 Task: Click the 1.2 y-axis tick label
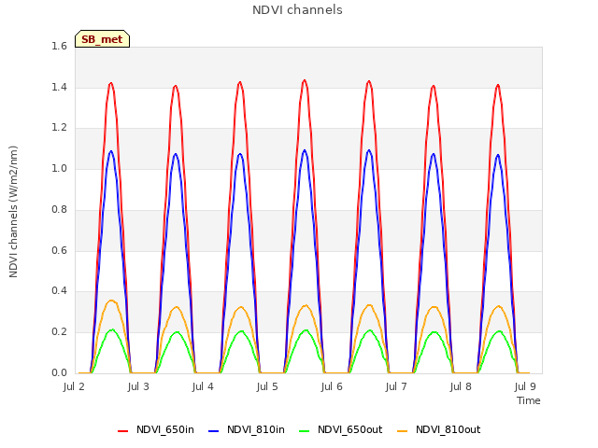59,128
